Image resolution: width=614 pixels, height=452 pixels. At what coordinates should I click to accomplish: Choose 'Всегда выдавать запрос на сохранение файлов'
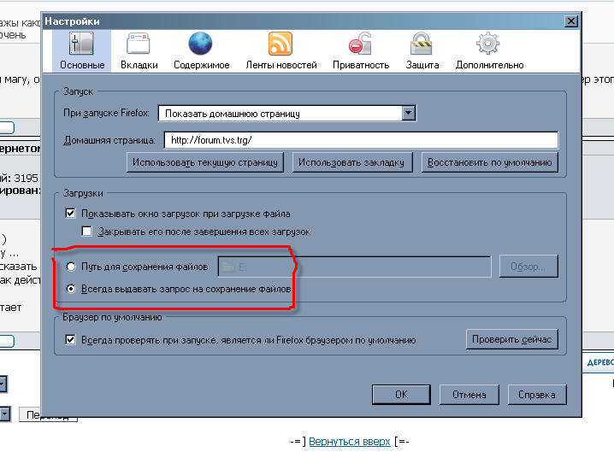(71, 290)
